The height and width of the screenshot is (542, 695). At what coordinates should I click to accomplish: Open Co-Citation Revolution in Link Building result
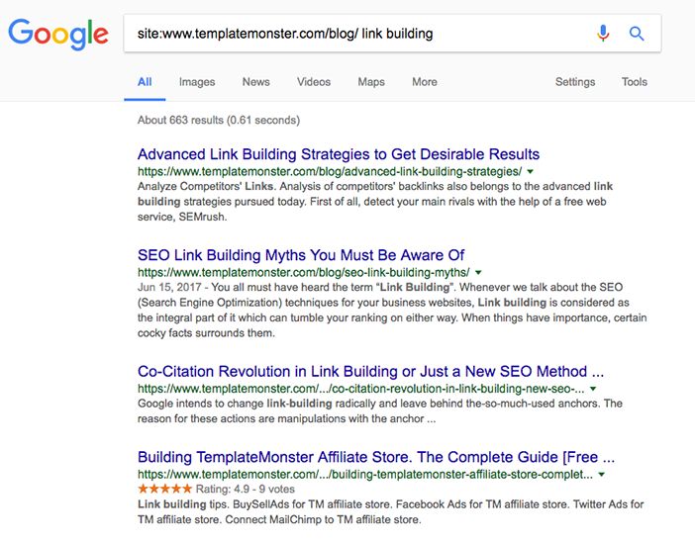[x=370, y=372]
